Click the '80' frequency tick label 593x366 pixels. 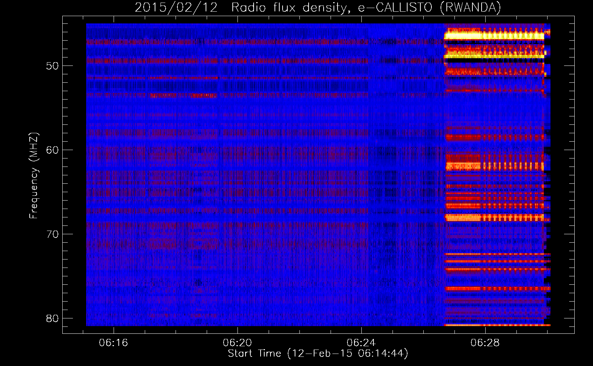pos(52,318)
